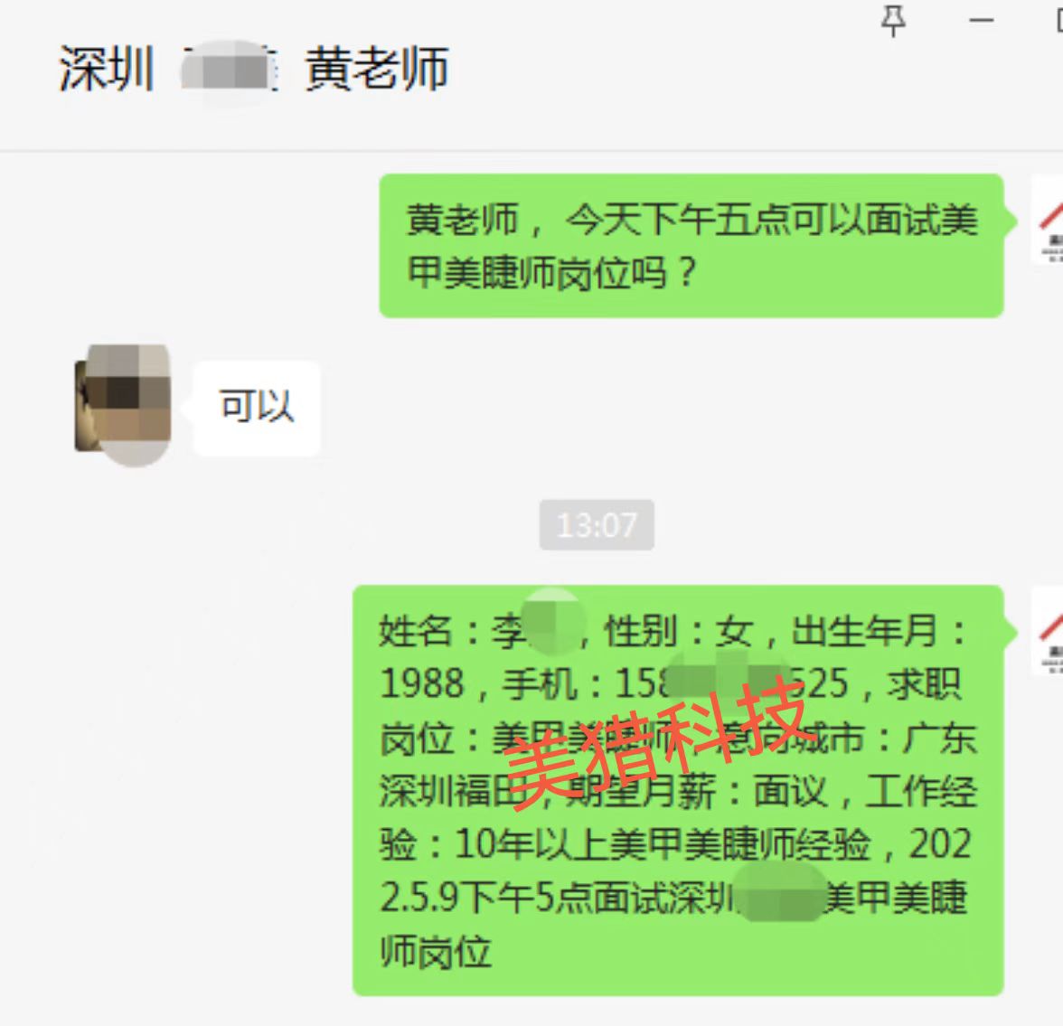
Task: Click the 黄老师 name in chat title
Action: [x=376, y=70]
